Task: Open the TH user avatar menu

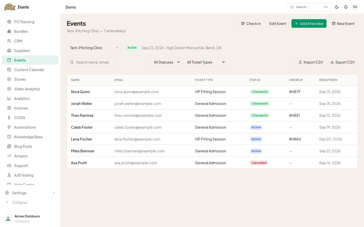Action: point(355,7)
